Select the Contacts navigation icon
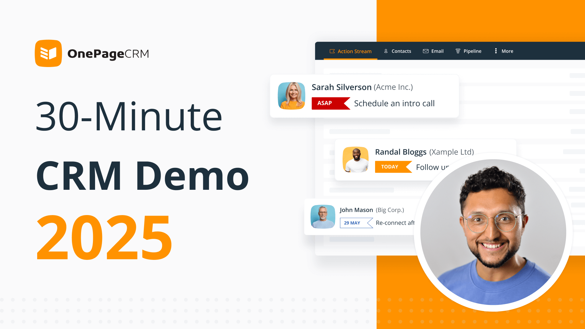 pyautogui.click(x=386, y=51)
